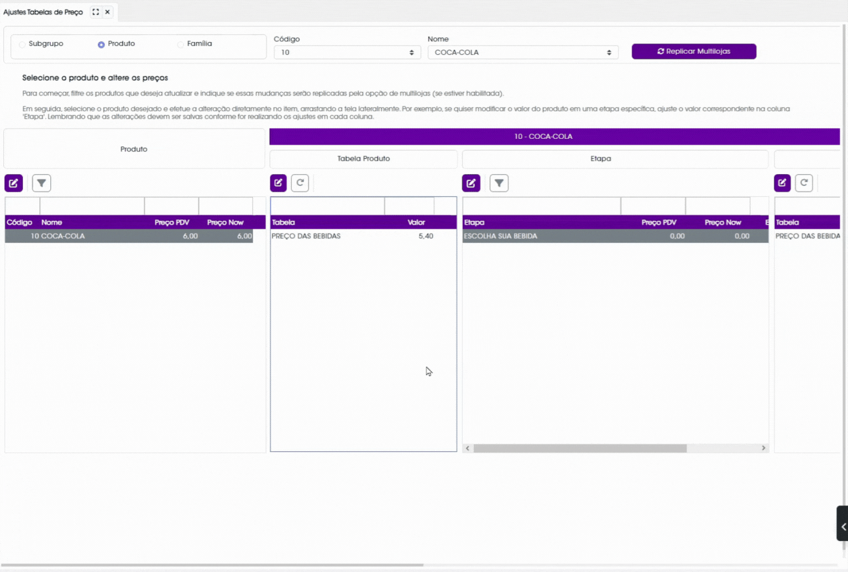848x572 pixels.
Task: Sort by Preço Now header in Etapa grid
Action: (723, 222)
